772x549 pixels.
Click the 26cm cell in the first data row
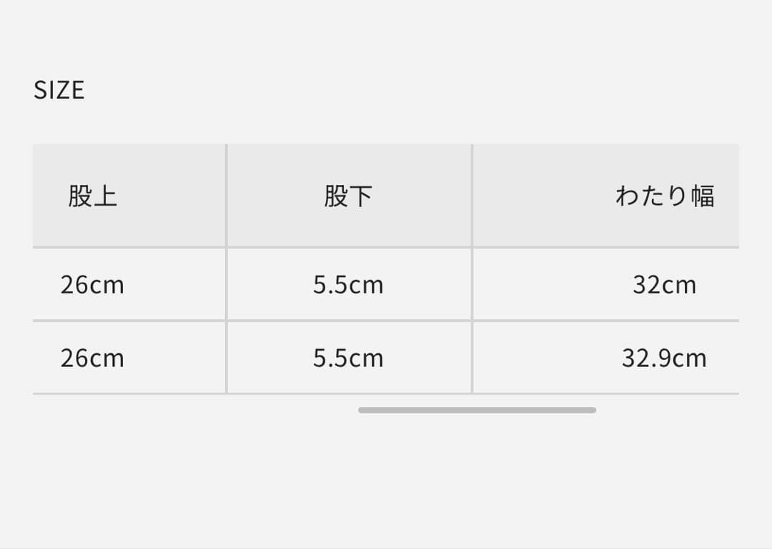[x=92, y=285]
